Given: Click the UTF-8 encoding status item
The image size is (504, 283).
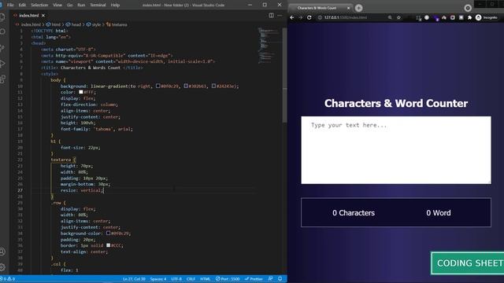Looking at the screenshot, I should coord(176,279).
